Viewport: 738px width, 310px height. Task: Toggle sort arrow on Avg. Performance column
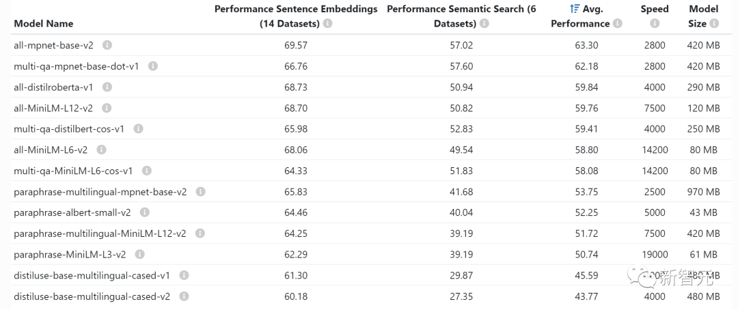tap(575, 9)
